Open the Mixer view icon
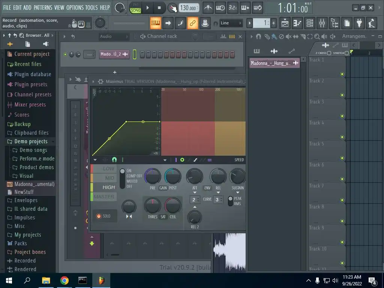The width and height of the screenshot is (384, 288). pyautogui.click(x=322, y=23)
